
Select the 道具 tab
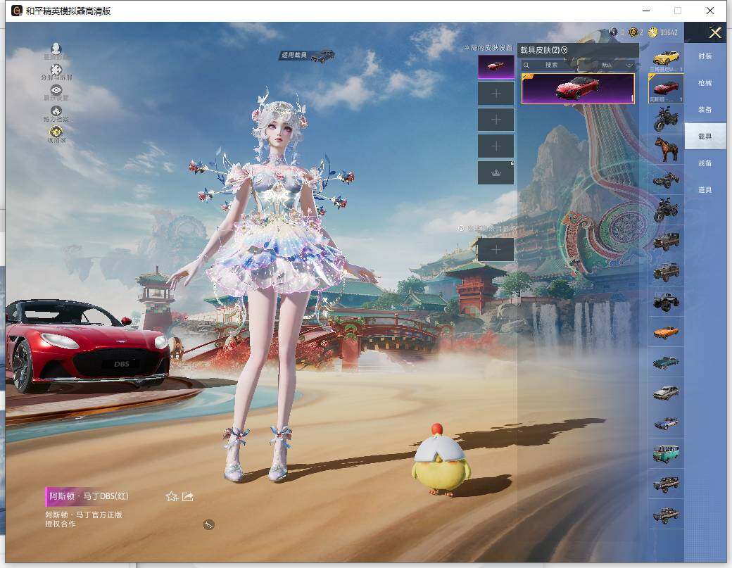pos(705,190)
